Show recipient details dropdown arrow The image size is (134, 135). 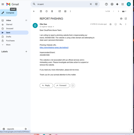pyautogui.click(x=53, y=27)
